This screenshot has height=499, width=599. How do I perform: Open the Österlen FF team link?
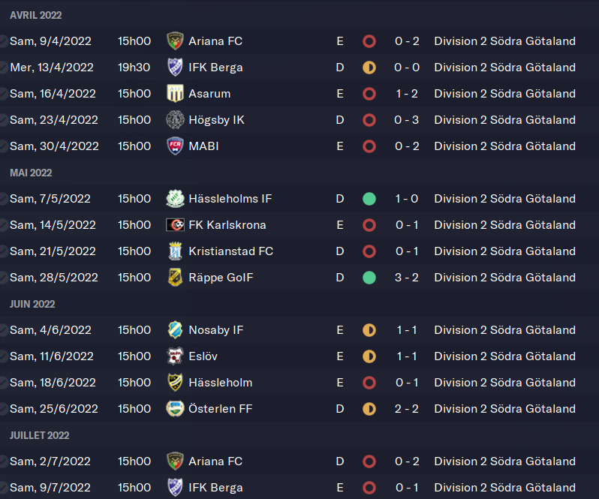click(221, 409)
